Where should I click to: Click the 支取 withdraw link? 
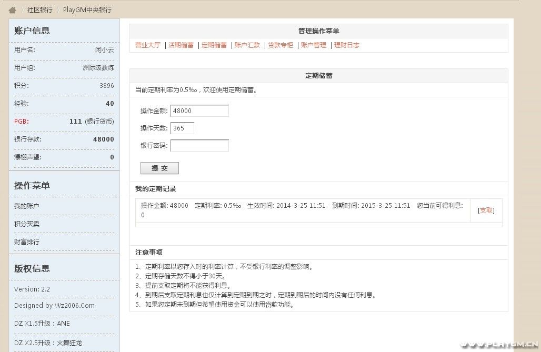click(486, 210)
